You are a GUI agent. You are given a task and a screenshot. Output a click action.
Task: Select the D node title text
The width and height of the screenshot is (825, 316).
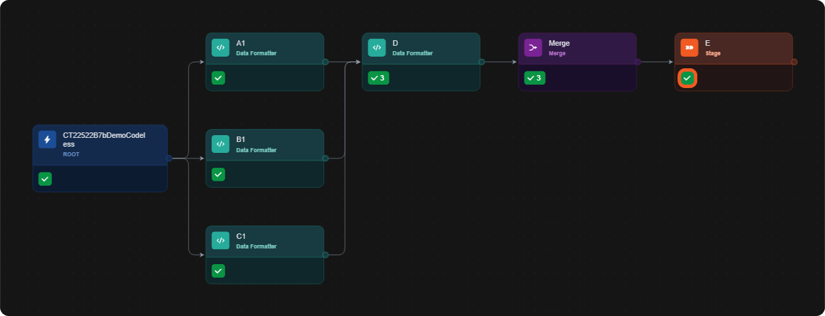click(395, 43)
